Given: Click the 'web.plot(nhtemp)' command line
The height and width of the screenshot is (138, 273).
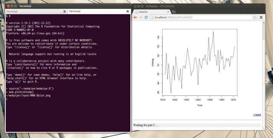Looking at the screenshot, I should pyautogui.click(x=20, y=92).
